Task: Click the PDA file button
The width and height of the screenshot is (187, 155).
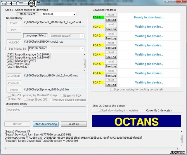Action: (14, 30)
